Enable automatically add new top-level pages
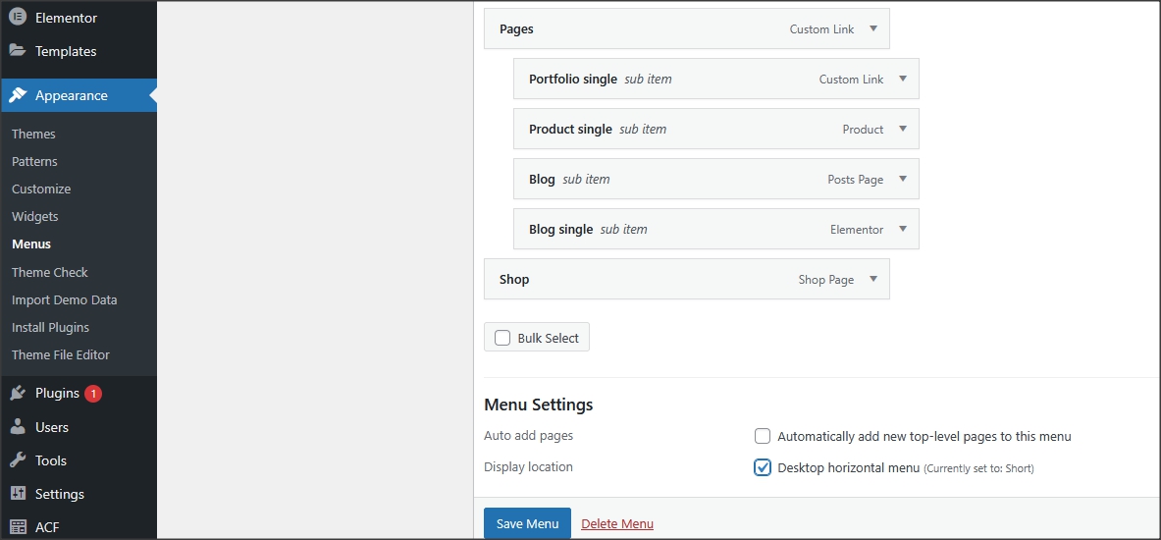 [763, 436]
